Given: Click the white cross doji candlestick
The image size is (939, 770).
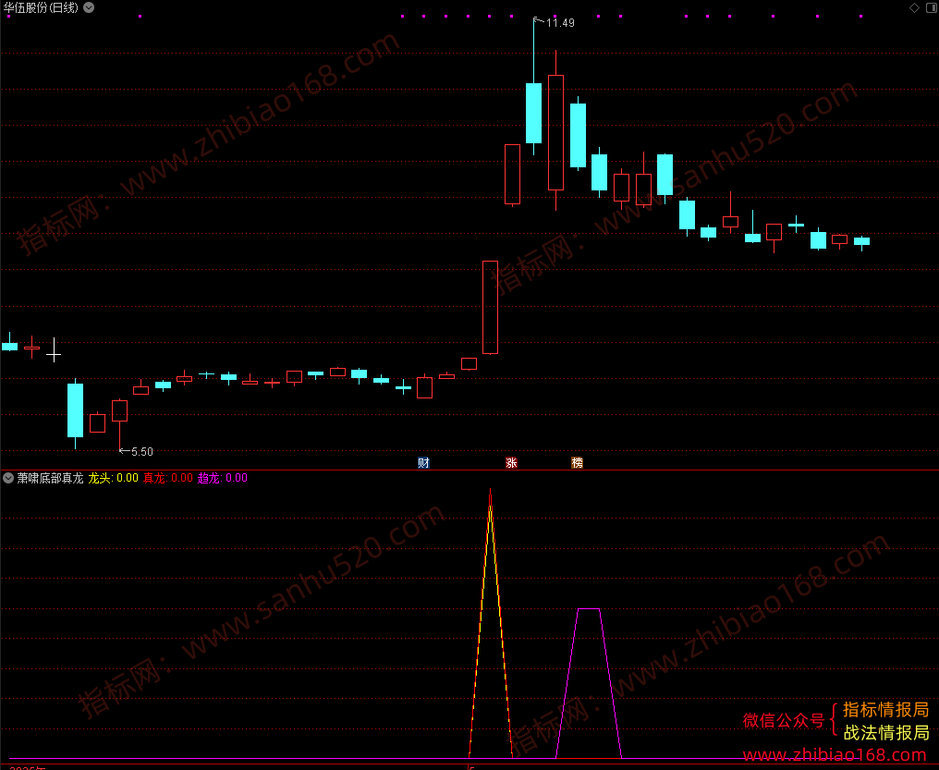Looking at the screenshot, I should pyautogui.click(x=54, y=351).
